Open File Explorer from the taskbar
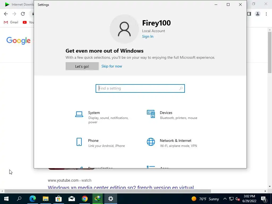272x204 pixels. pyautogui.click(x=45, y=199)
